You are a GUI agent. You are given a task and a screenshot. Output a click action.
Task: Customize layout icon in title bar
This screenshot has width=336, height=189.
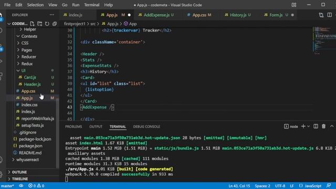pos(294,5)
